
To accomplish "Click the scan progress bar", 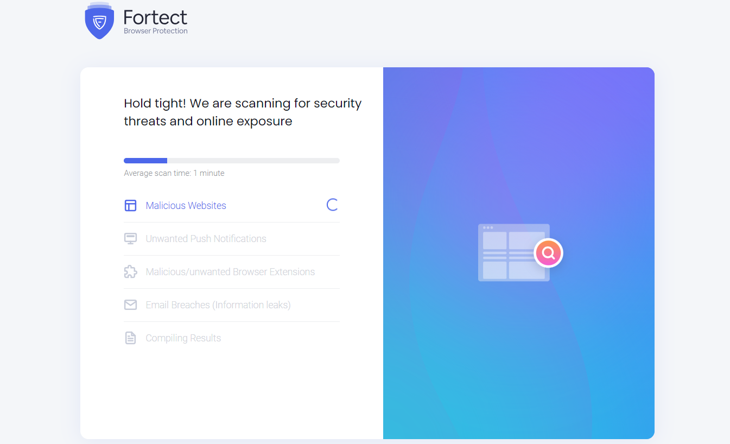I will tap(232, 161).
